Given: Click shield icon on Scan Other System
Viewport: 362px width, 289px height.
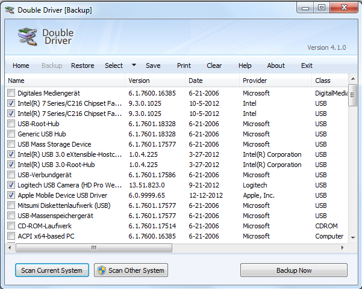Looking at the screenshot, I should 102,270.
